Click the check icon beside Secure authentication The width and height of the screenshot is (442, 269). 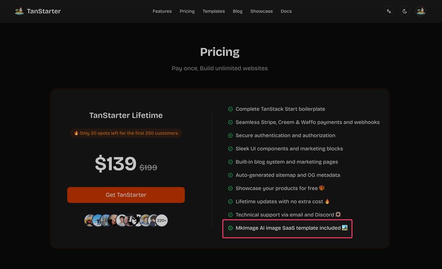(x=231, y=136)
